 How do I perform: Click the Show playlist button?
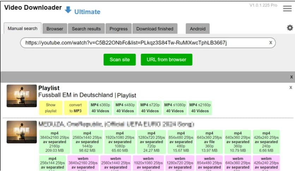pyautogui.click(x=50, y=108)
